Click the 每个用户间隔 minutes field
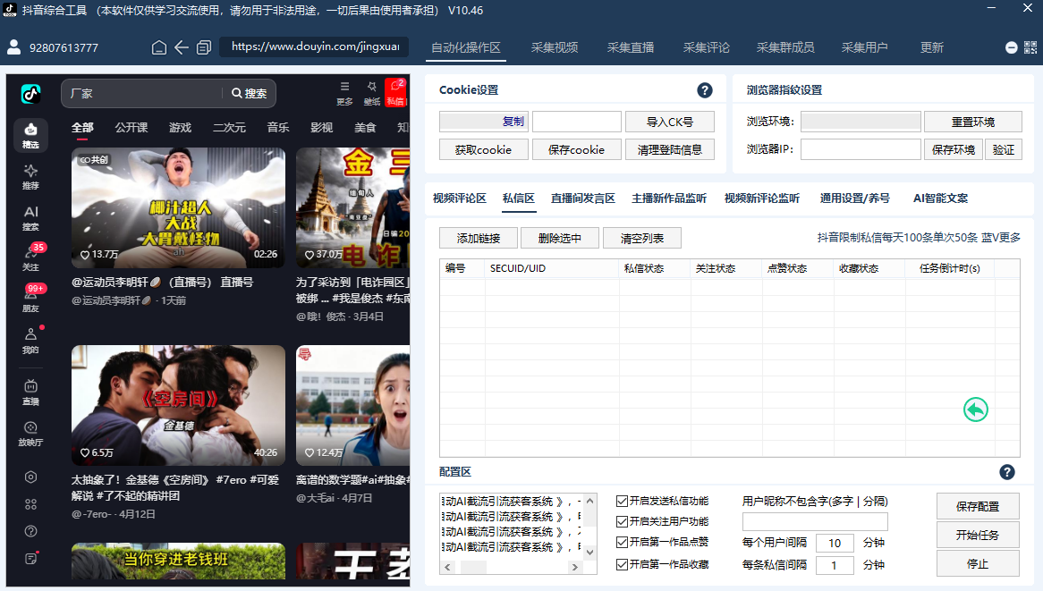The image size is (1043, 591). [835, 543]
